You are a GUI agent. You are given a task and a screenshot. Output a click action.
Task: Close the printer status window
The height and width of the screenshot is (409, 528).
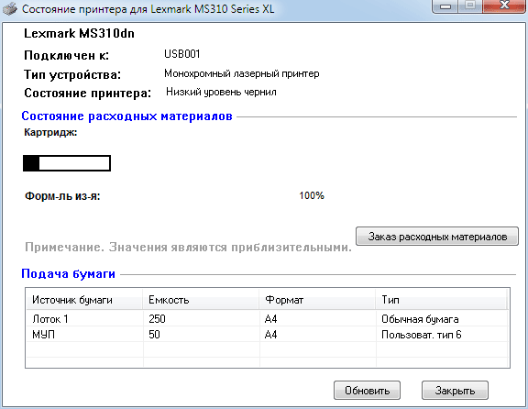[504, 6]
